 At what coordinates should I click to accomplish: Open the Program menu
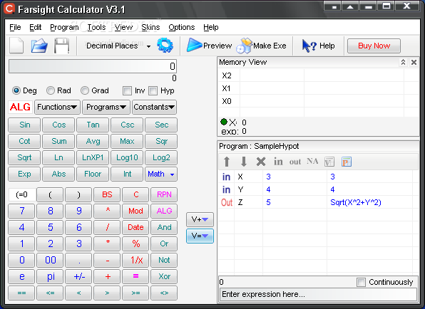coord(64,27)
